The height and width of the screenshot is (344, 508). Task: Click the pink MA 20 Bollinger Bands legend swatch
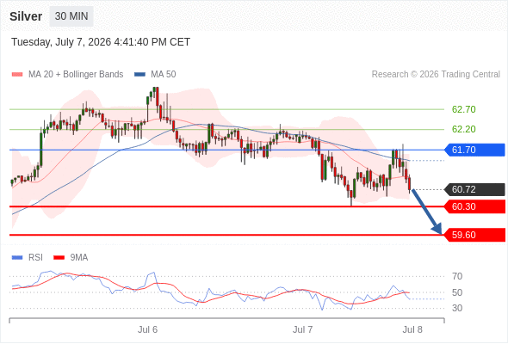coord(17,75)
